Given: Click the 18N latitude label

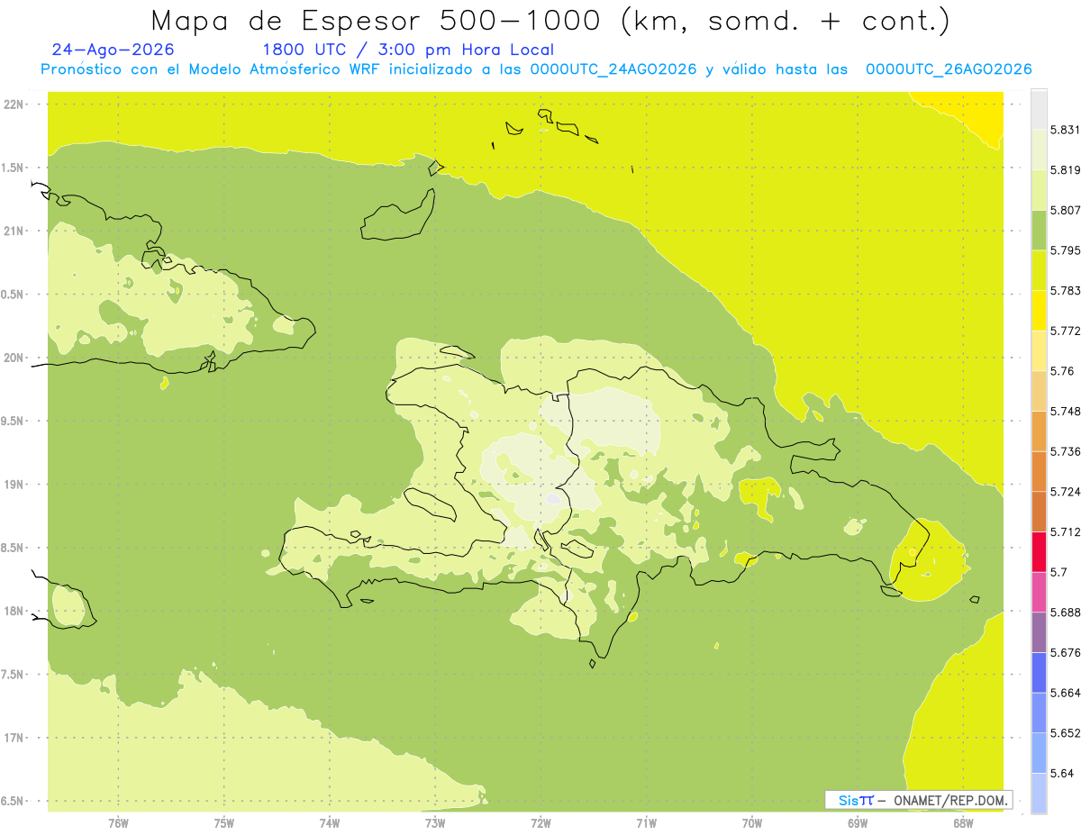Looking at the screenshot, I should [14, 611].
